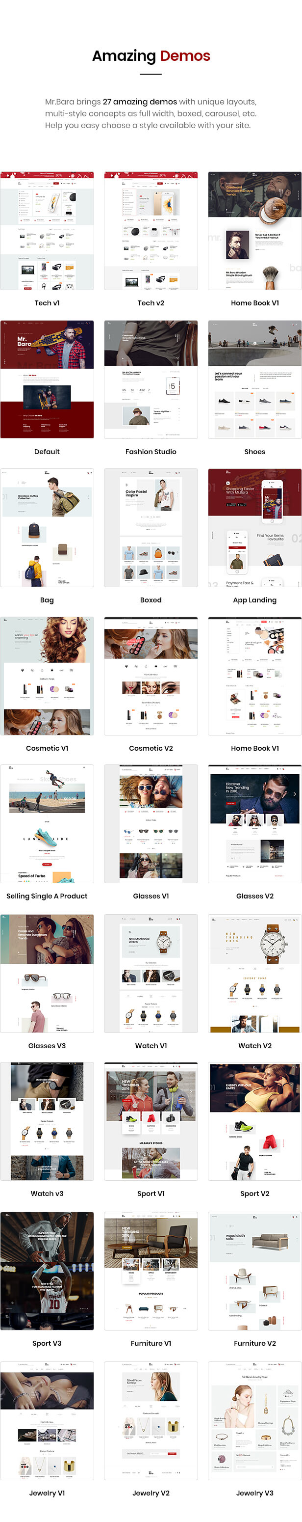Image resolution: width=302 pixels, height=1522 pixels.
Task: Click the Cosmetic V2 title link
Action: 151,748
